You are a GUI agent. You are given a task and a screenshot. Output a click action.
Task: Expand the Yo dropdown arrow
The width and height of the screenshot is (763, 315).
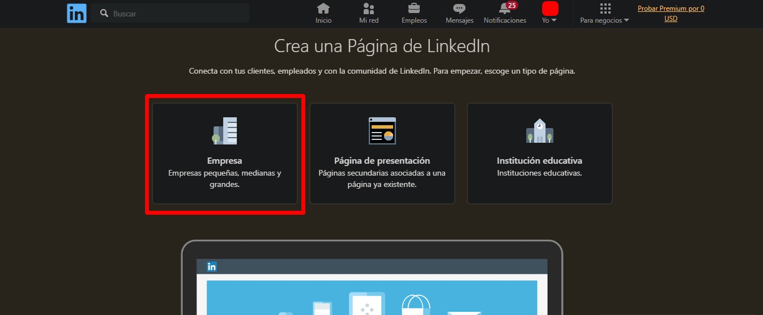point(554,20)
